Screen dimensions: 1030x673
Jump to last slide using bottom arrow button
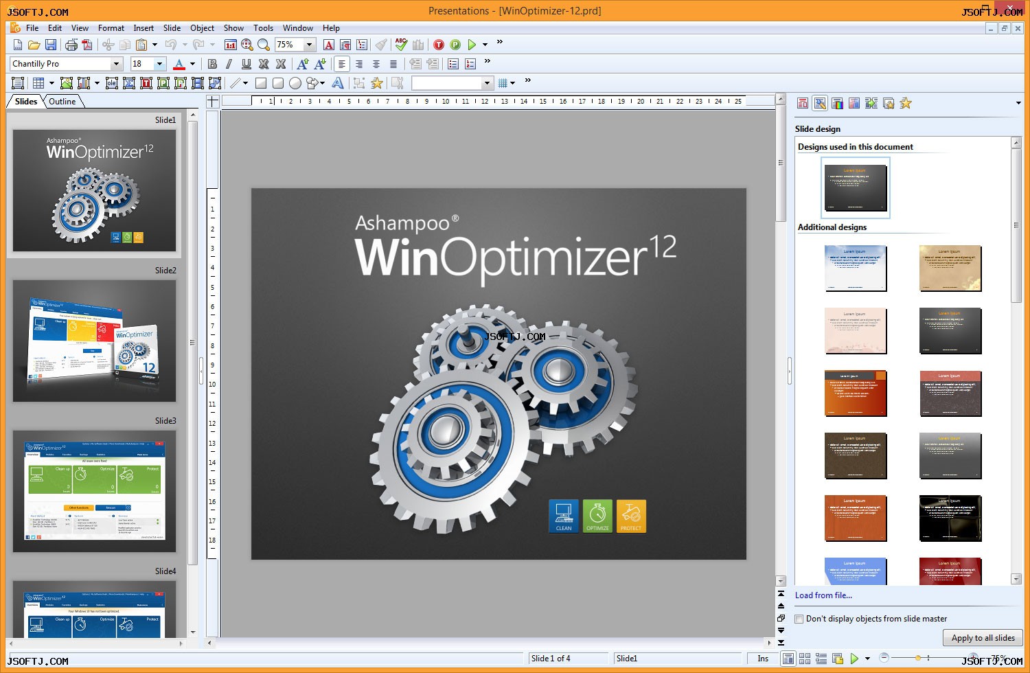click(x=781, y=643)
